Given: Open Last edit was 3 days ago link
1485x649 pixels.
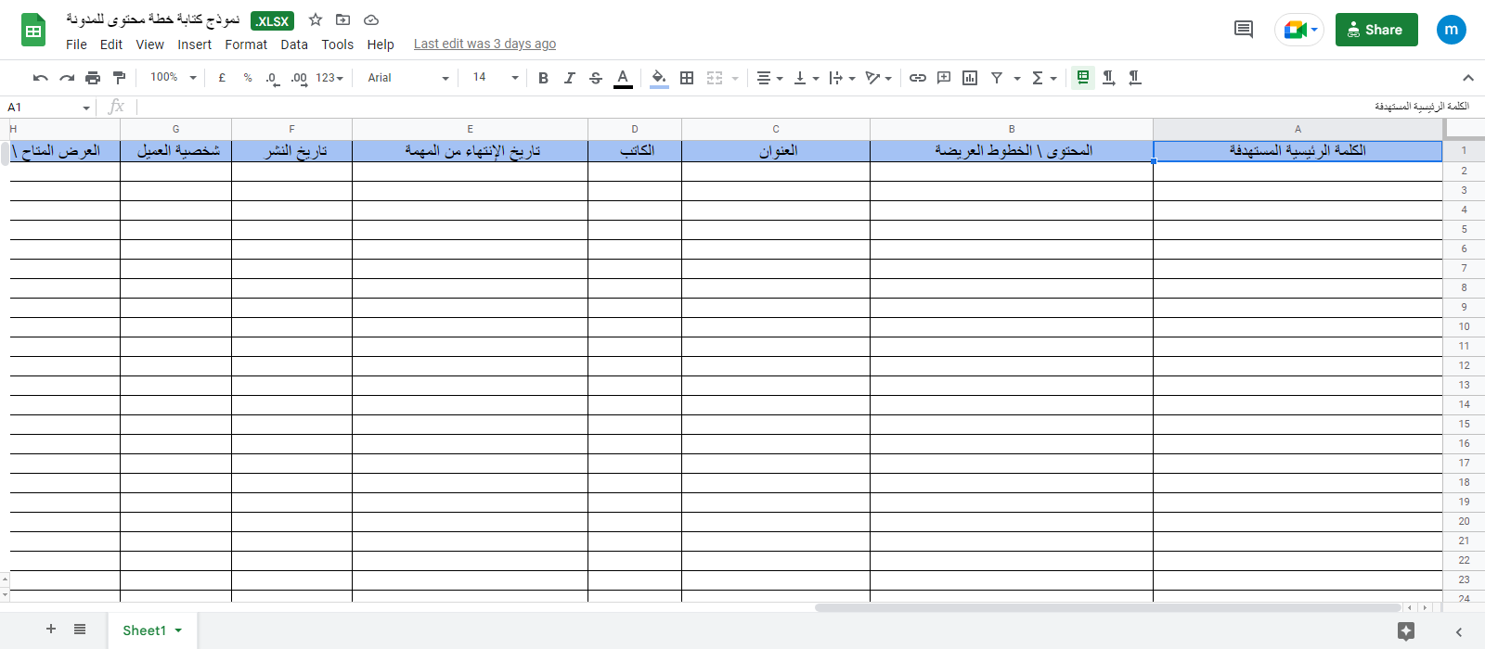Looking at the screenshot, I should point(484,44).
